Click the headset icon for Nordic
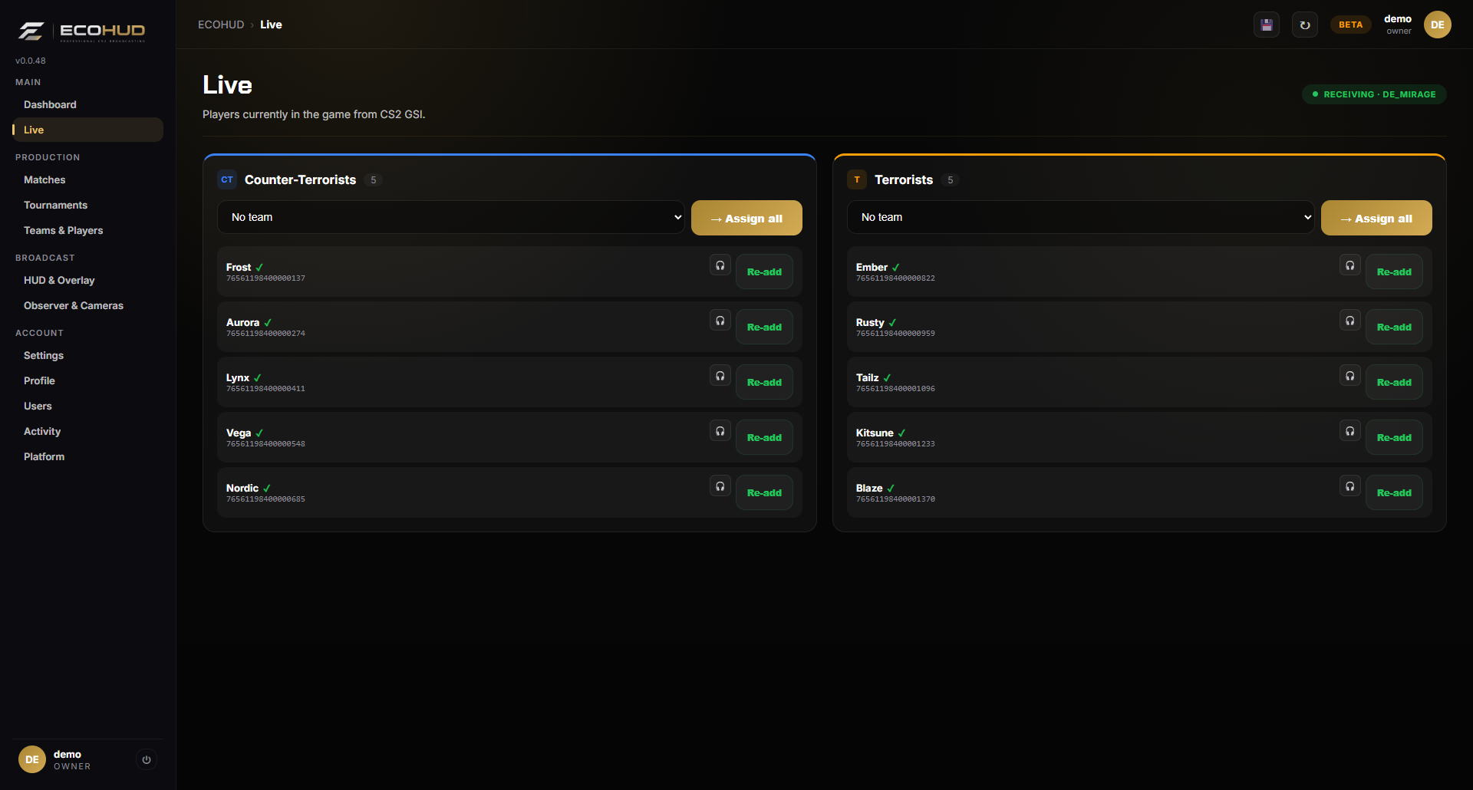The image size is (1473, 790). pos(720,486)
